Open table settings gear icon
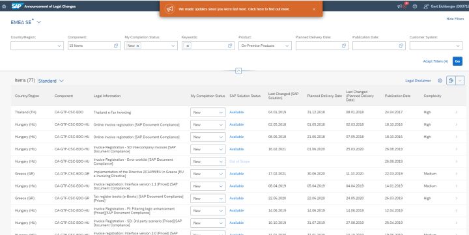Image resolution: width=469 pixels, height=235 pixels. tap(440, 81)
